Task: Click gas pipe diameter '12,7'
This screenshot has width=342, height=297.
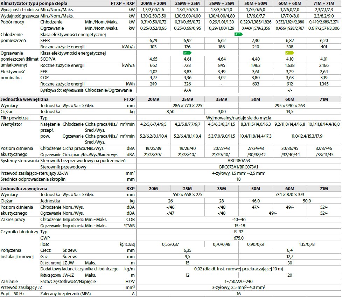Action: point(289,257)
